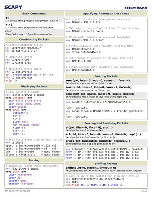
Task: Click the Fuzzing section header
Action: [x=34, y=160]
